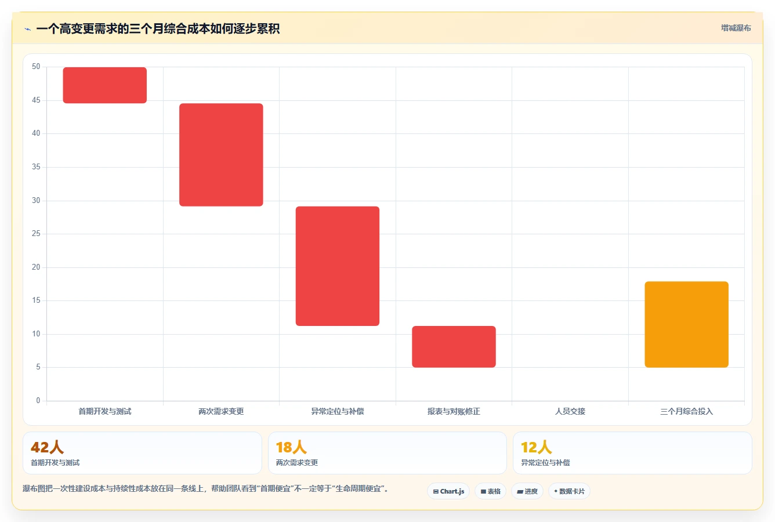Open the 12人 异常定位与补偿 card
The width and height of the screenshot is (775, 522).
[x=632, y=453]
